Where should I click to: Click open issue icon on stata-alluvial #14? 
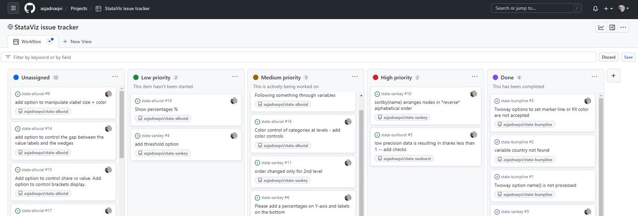pos(18,129)
